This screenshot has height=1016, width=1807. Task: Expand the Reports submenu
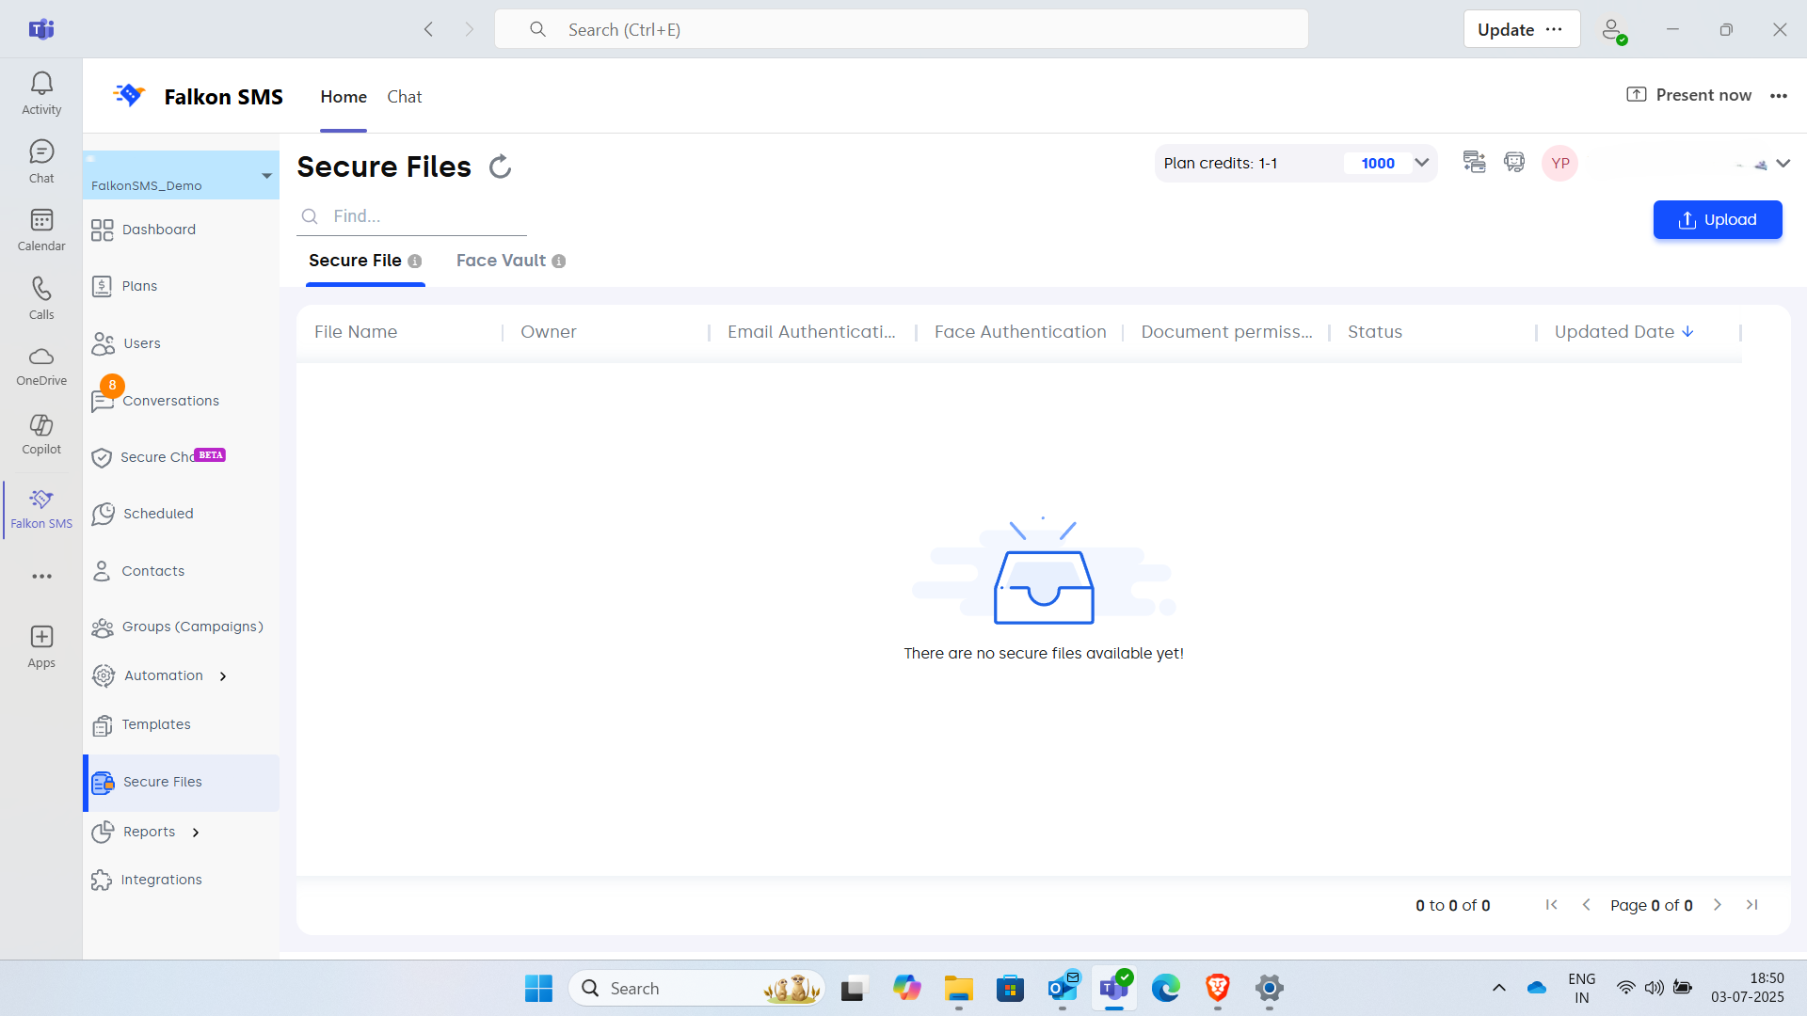(196, 833)
